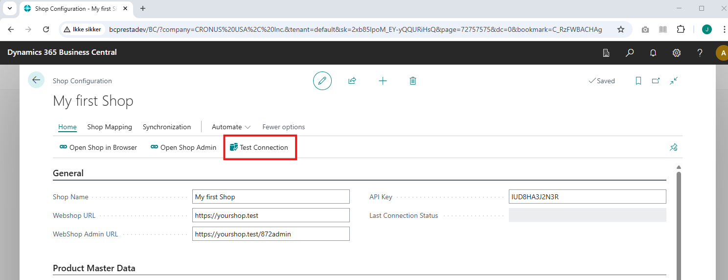Open the Synchronization tab
The width and height of the screenshot is (728, 280).
point(167,127)
